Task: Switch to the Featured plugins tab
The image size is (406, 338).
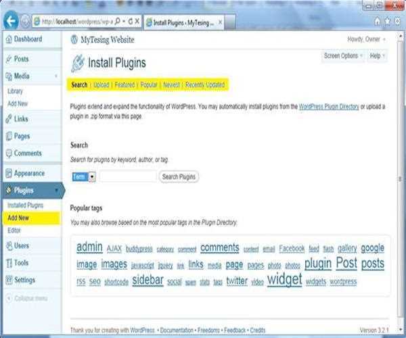Action: (124, 85)
